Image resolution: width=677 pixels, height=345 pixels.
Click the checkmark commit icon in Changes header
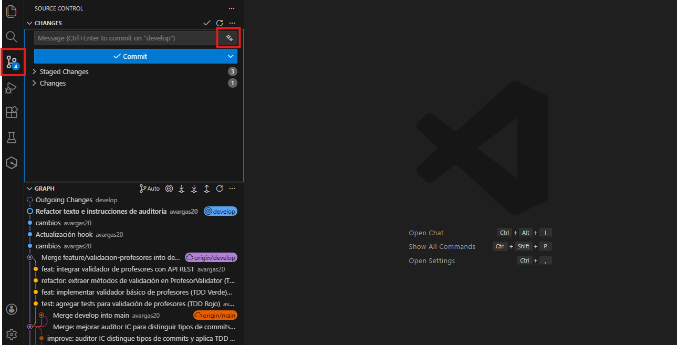tap(207, 23)
